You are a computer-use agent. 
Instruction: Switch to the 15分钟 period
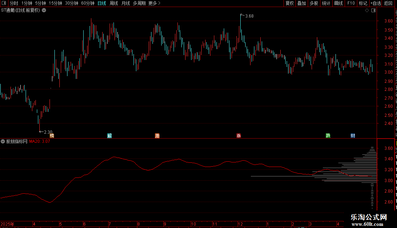pos(56,3)
